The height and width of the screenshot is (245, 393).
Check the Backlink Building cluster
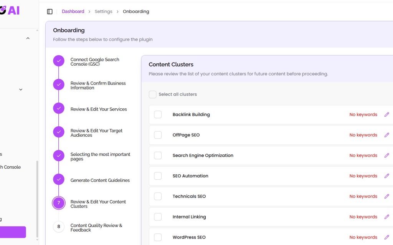click(x=158, y=114)
